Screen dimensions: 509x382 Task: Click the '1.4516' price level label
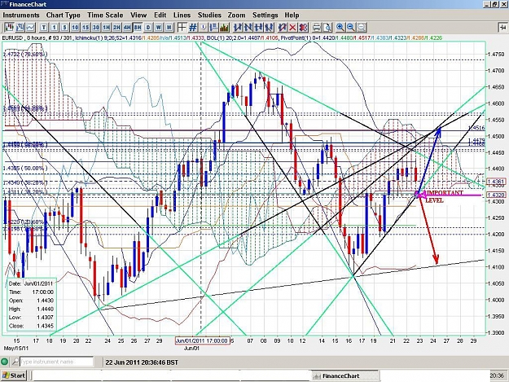(476, 128)
